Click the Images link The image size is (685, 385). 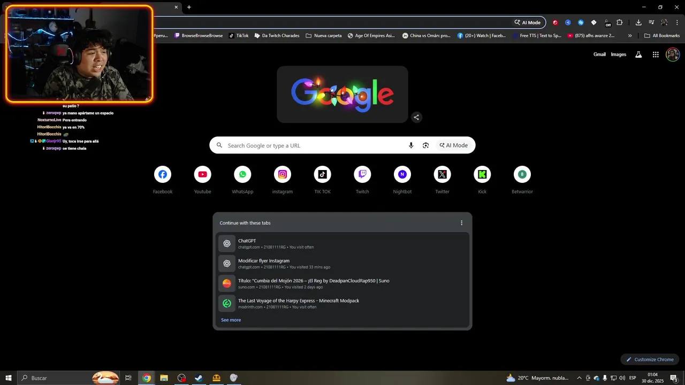[x=619, y=55]
